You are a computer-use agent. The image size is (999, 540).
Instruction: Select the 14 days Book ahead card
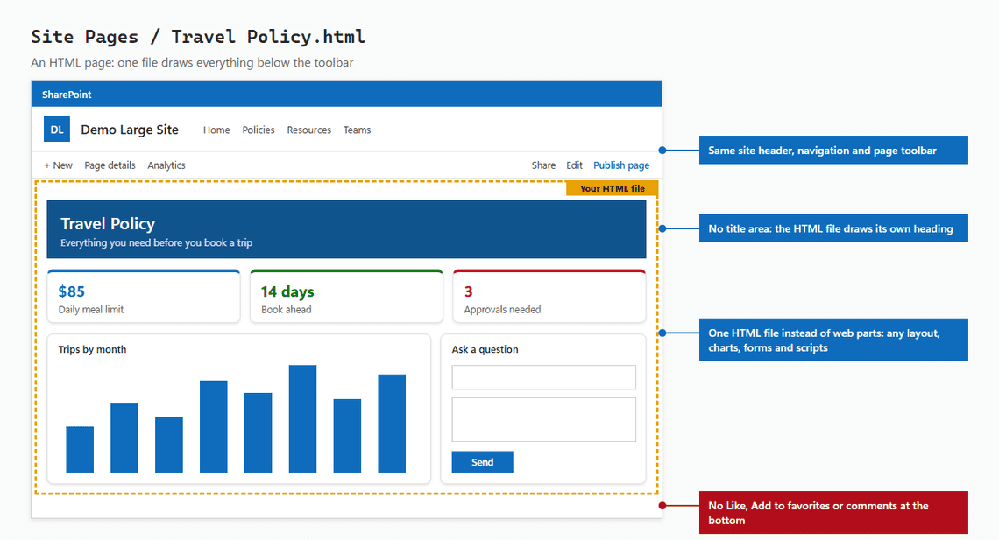(x=346, y=297)
